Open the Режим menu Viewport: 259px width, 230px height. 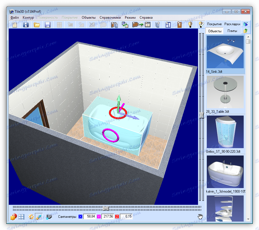pyautogui.click(x=130, y=18)
